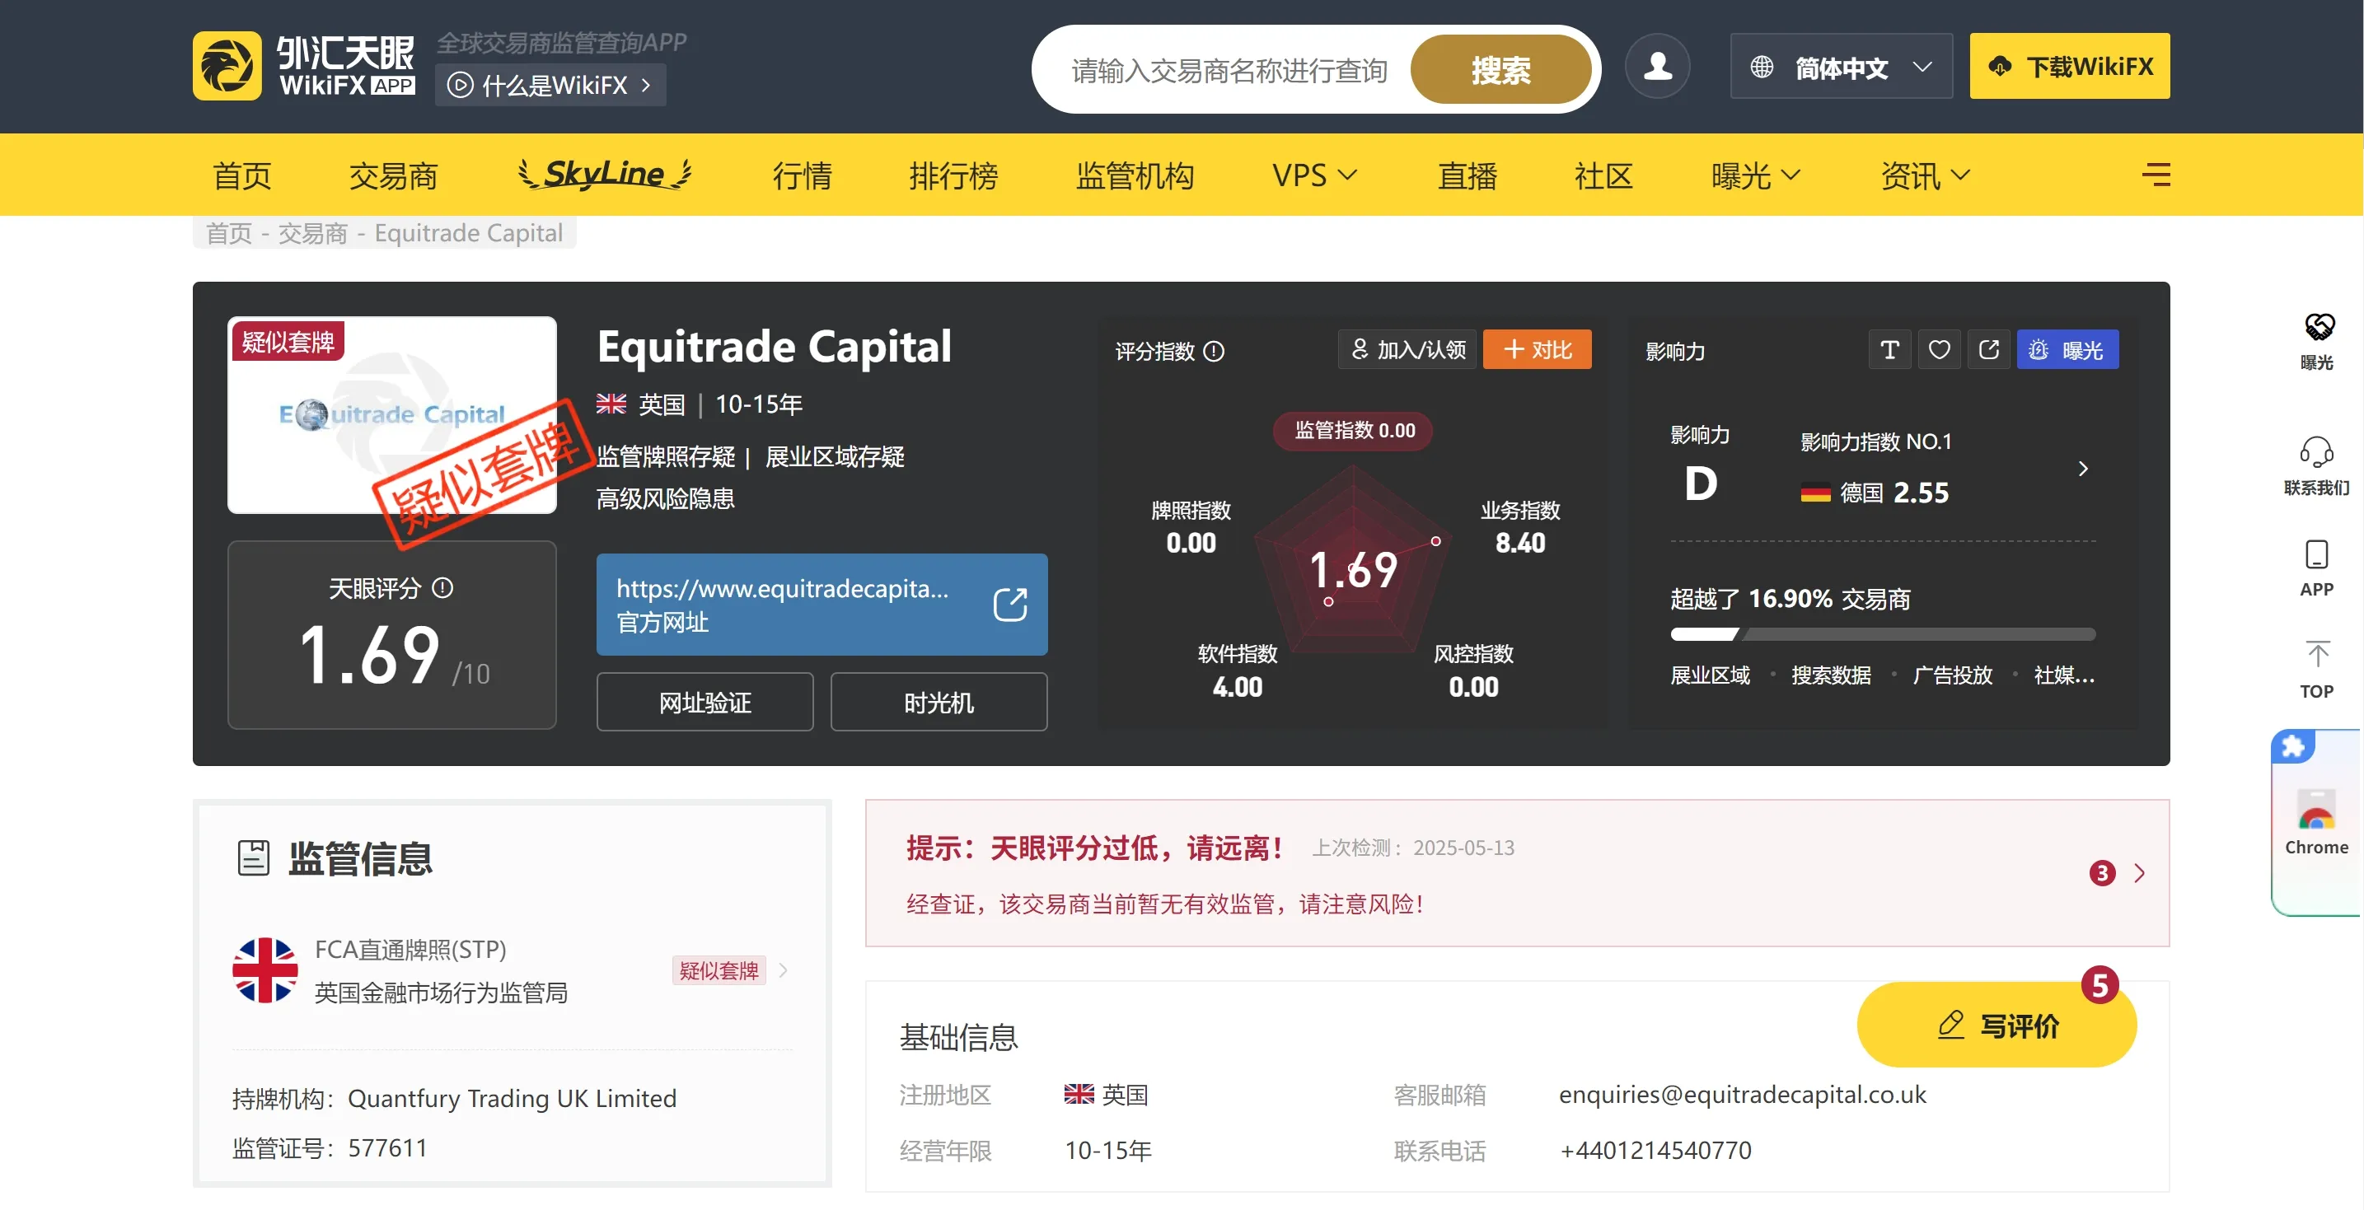Viewport: 2364px width, 1210px height.
Task: Open the 排行榜 menu item
Action: 953,175
